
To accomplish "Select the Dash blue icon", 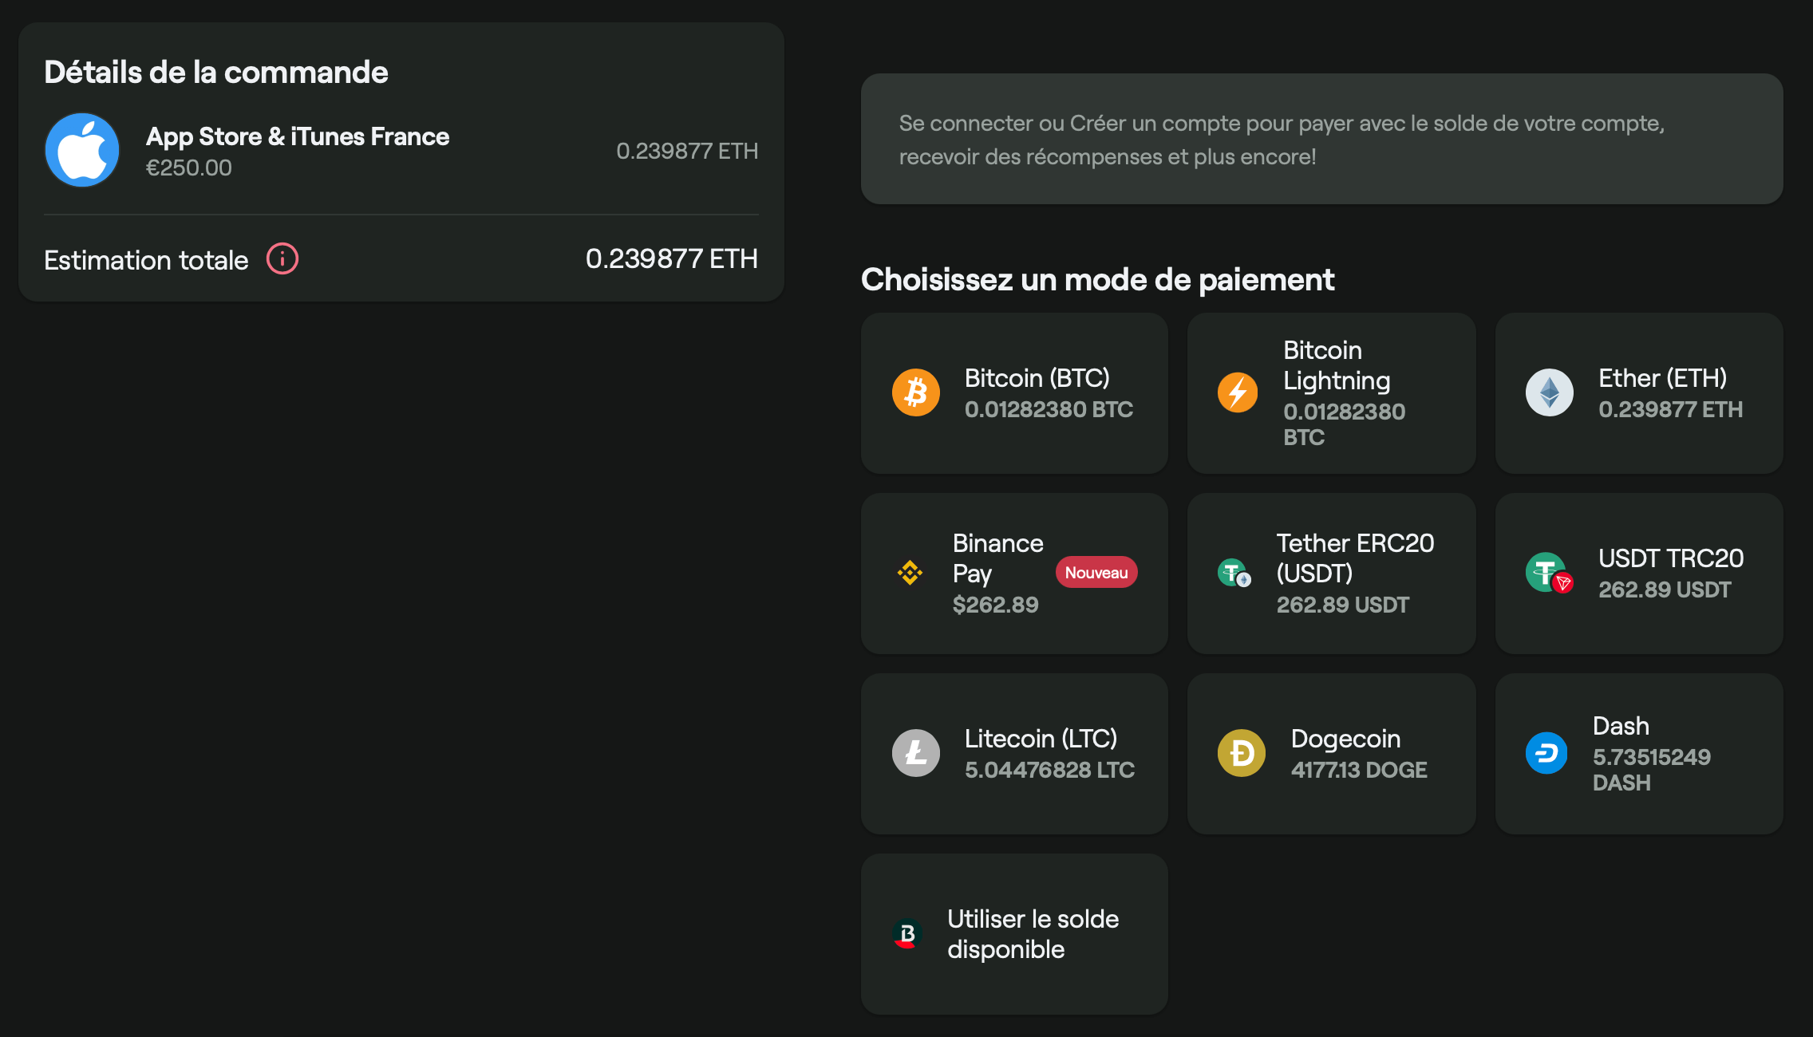I will [x=1546, y=752].
